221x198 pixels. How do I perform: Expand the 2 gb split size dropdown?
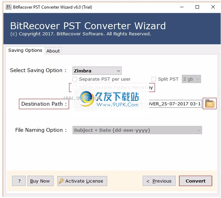[x=191, y=79]
